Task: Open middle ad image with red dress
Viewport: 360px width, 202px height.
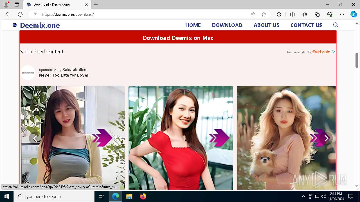Action: [181, 138]
